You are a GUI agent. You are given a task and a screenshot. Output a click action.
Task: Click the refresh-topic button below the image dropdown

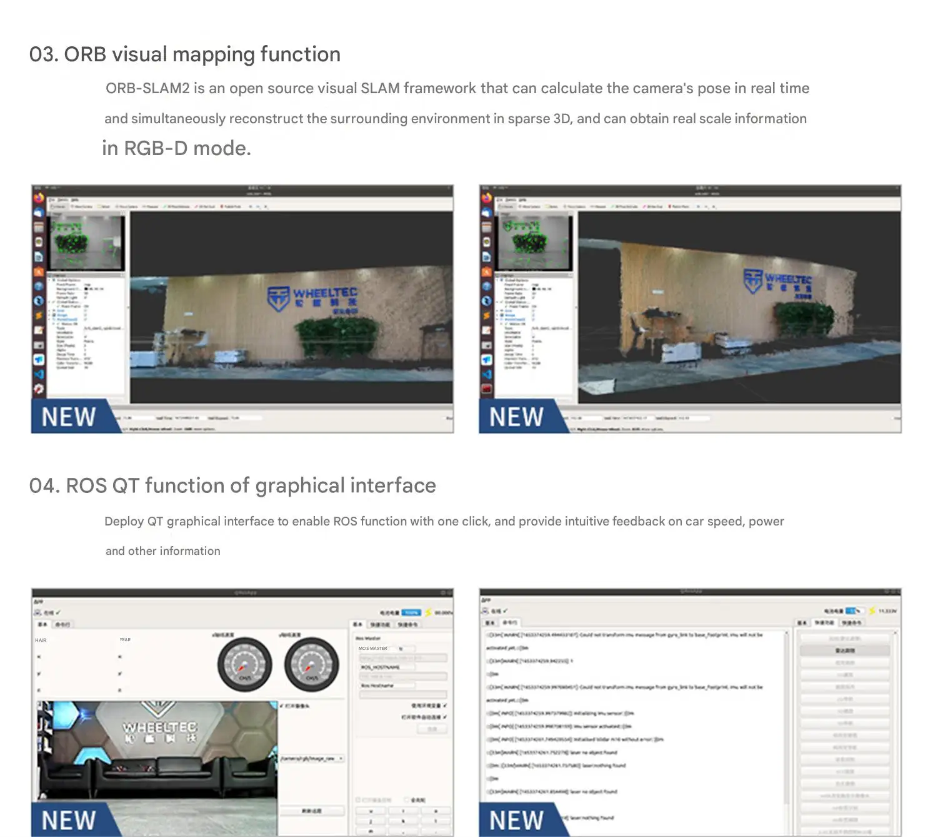click(x=312, y=811)
